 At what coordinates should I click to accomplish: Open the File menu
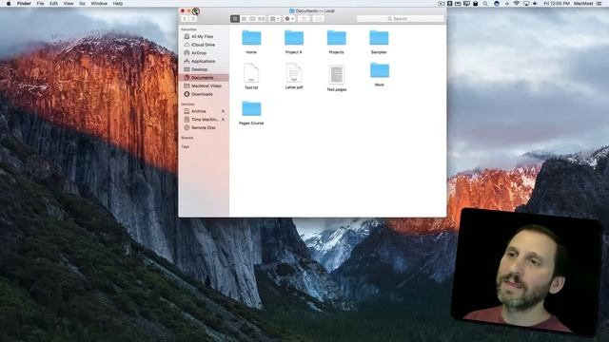(x=40, y=4)
